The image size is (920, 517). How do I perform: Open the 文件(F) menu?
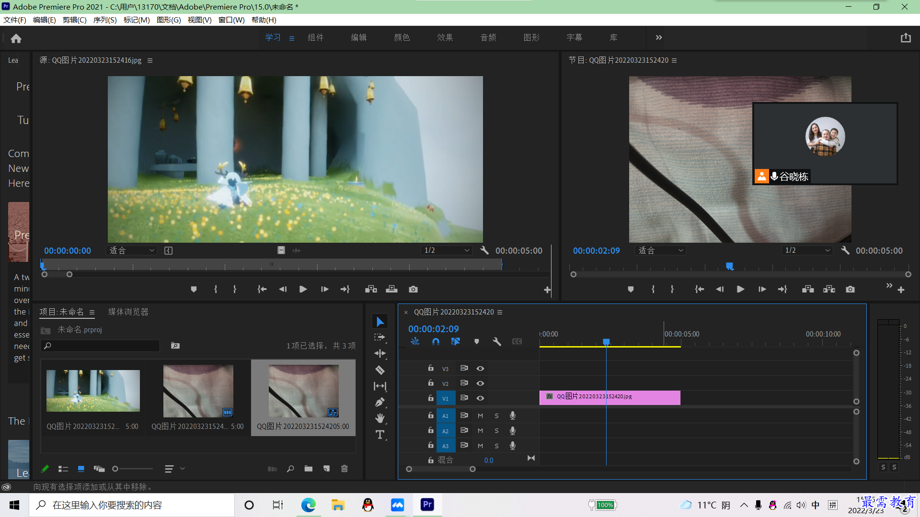tap(15, 20)
